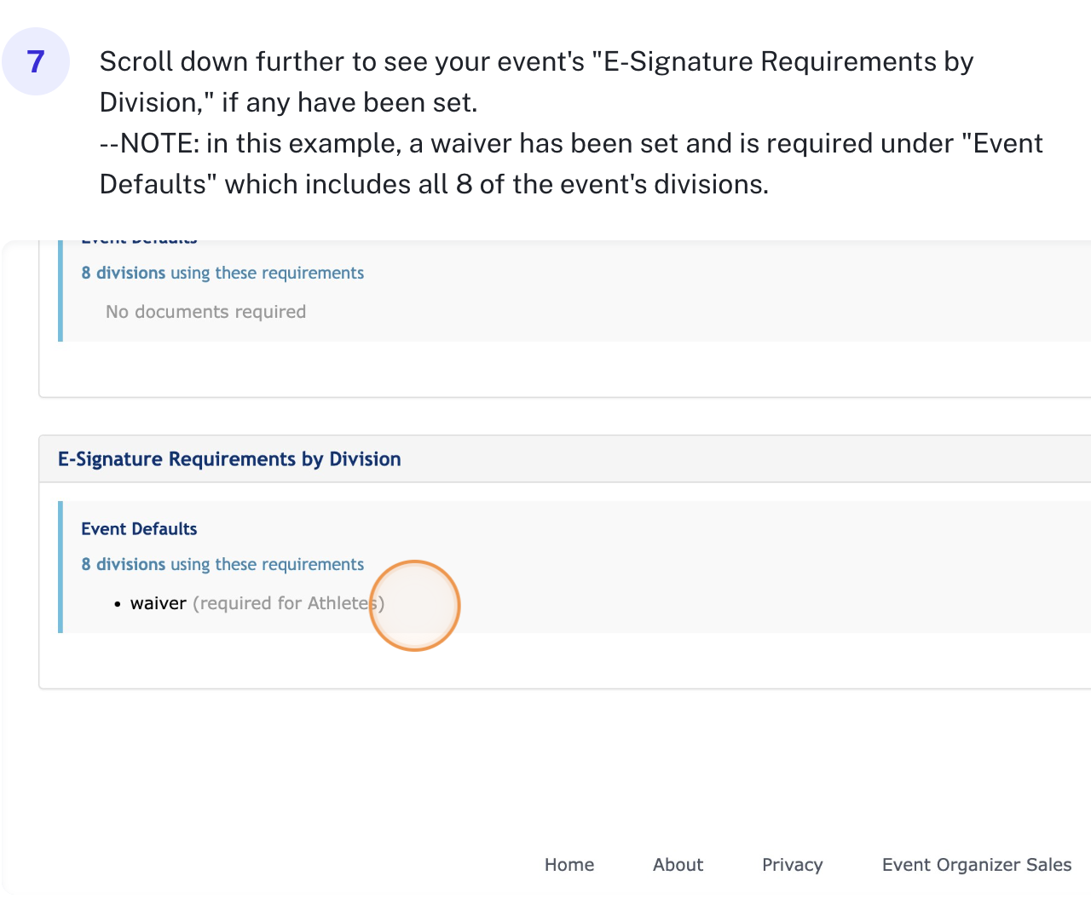Open the Home footer link
Image resolution: width=1091 pixels, height=910 pixels.
[569, 865]
